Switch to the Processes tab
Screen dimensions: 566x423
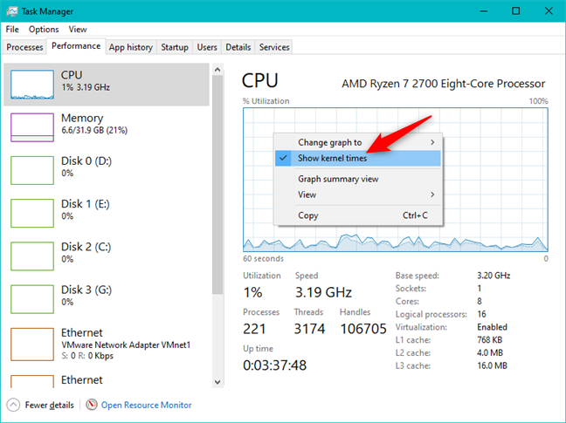coord(24,47)
